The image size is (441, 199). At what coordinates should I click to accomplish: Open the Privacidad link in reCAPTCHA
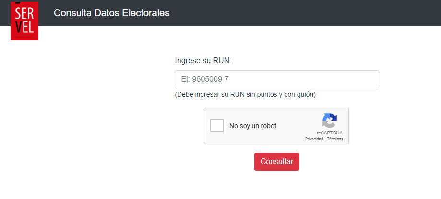(314, 139)
